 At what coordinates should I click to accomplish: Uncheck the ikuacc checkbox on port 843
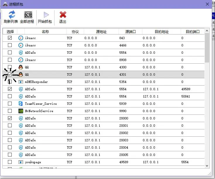10,38
